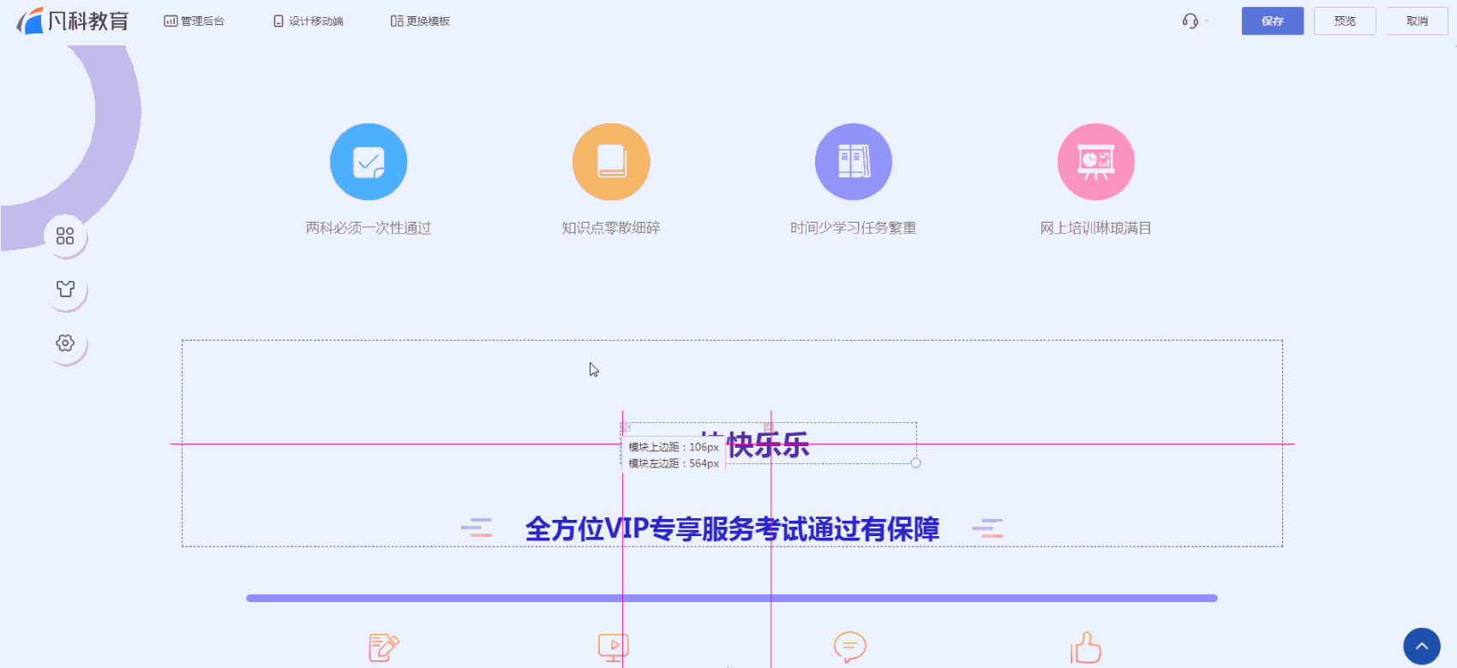Click the 保存 save button
This screenshot has height=668, width=1457.
(x=1273, y=21)
